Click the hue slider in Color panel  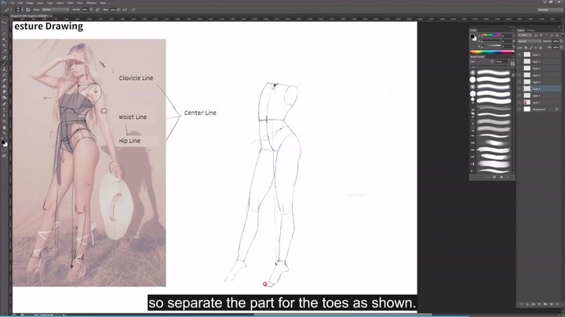[491, 35]
